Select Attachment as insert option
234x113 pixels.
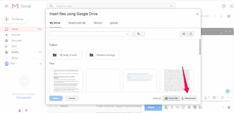(x=188, y=98)
